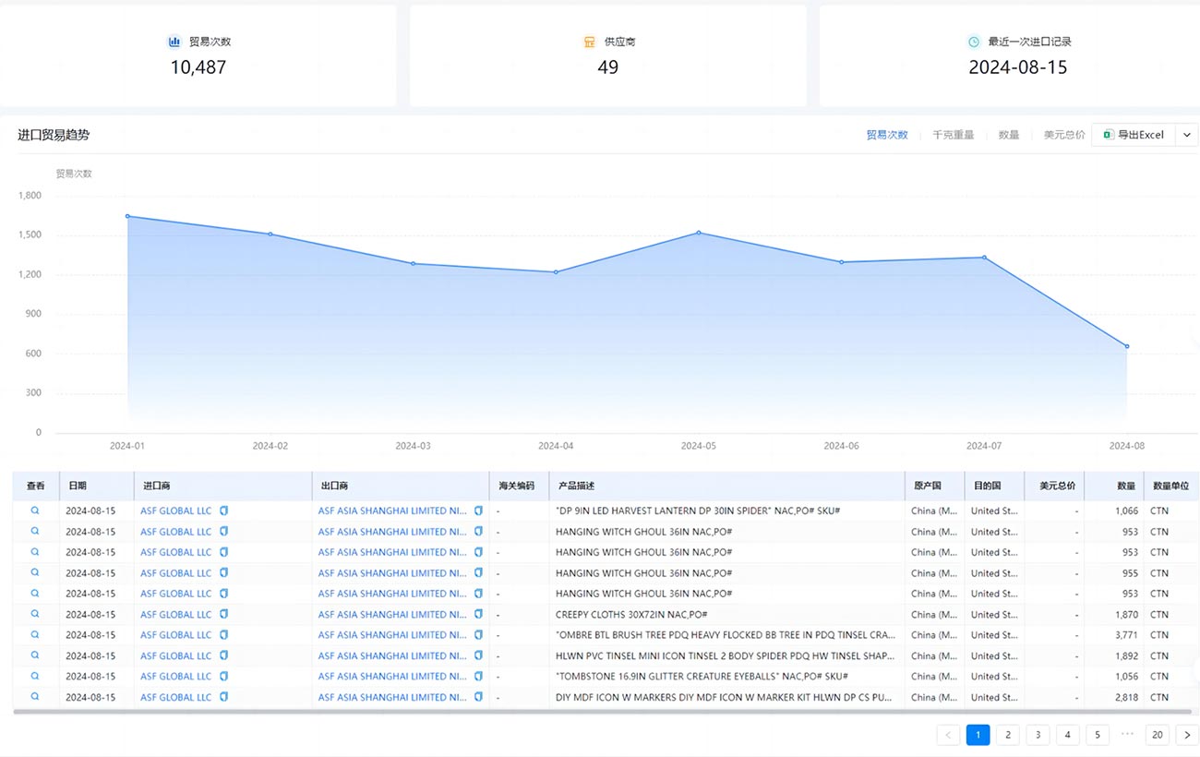Click pagination ellipsis to skip pages

pos(1127,735)
